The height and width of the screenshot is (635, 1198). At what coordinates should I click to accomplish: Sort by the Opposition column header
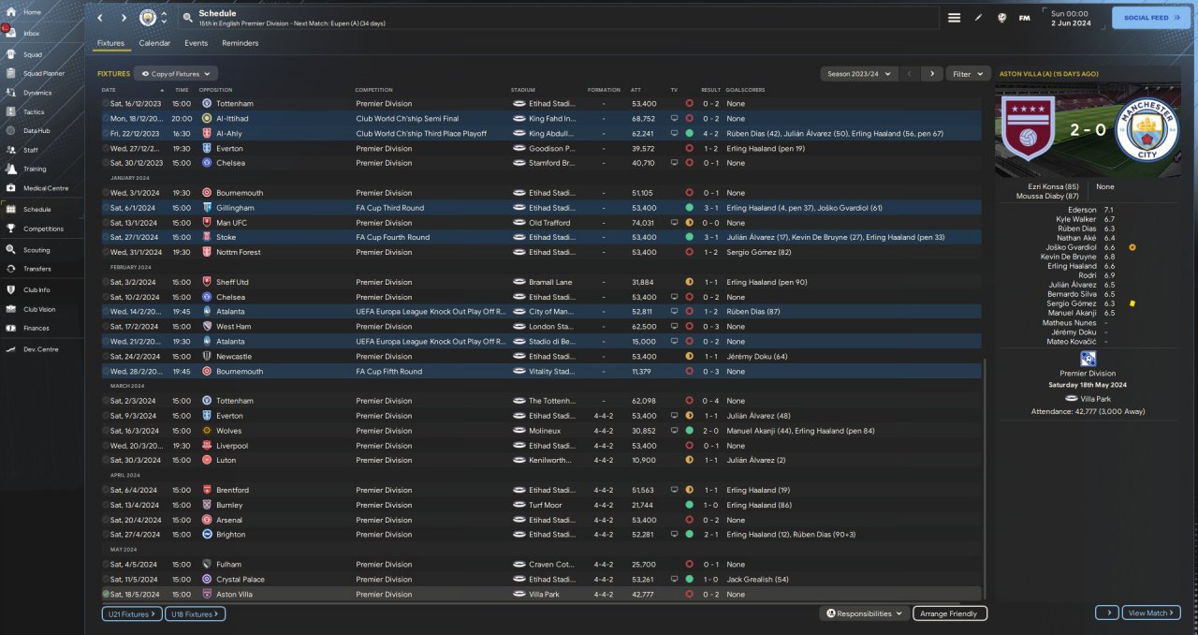pyautogui.click(x=215, y=90)
